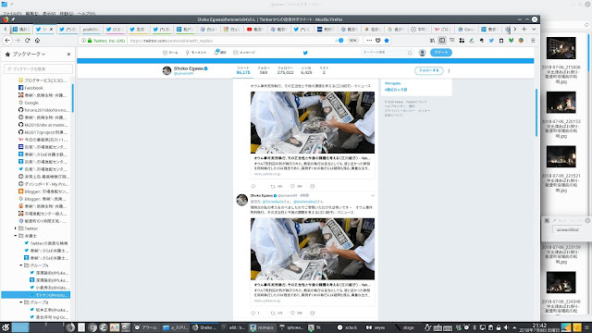The width and height of the screenshot is (592, 333).
Task: Open Twitterの高度な検索 bookmark
Action: (46, 242)
